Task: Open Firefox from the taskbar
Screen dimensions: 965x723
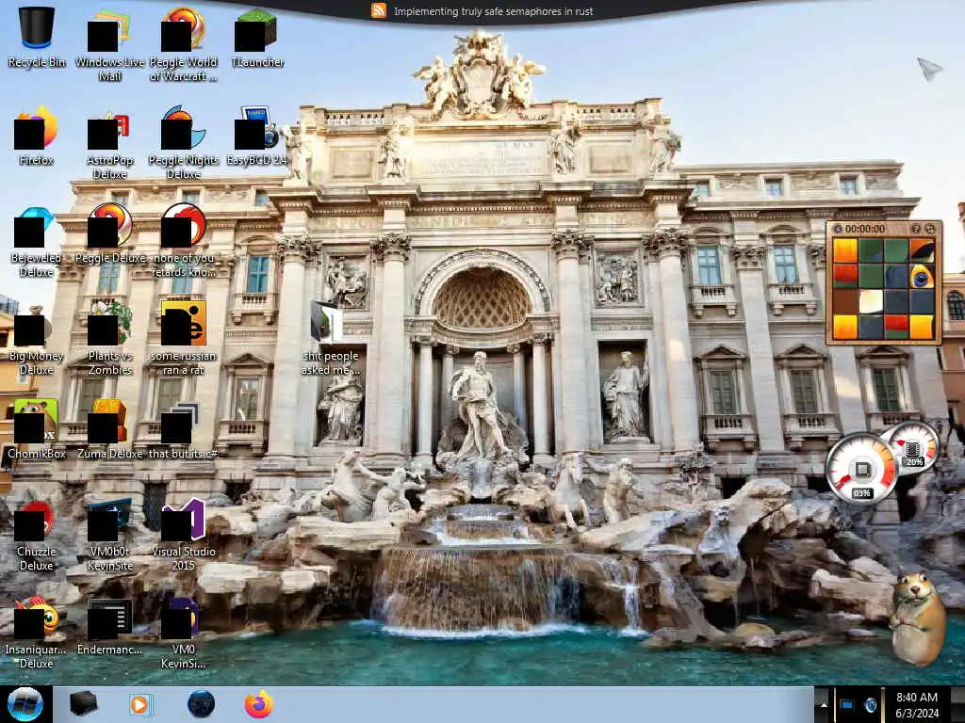Action: [x=259, y=704]
